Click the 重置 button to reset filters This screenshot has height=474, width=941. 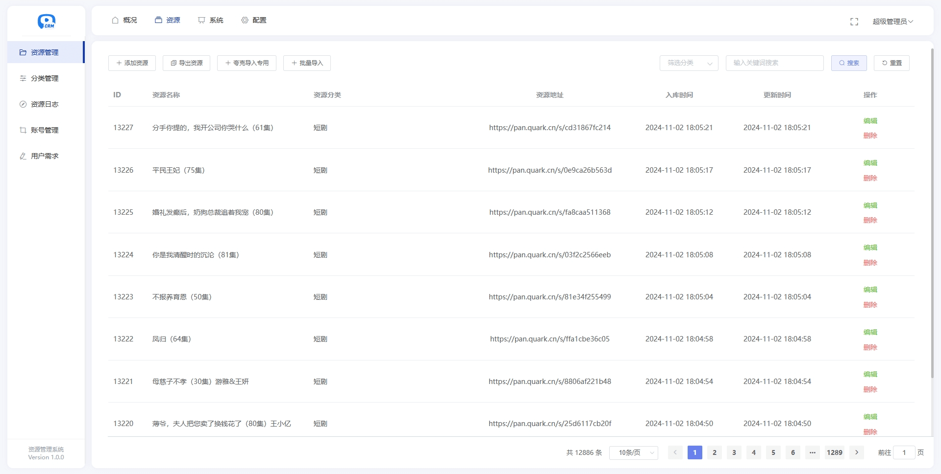[x=891, y=63]
